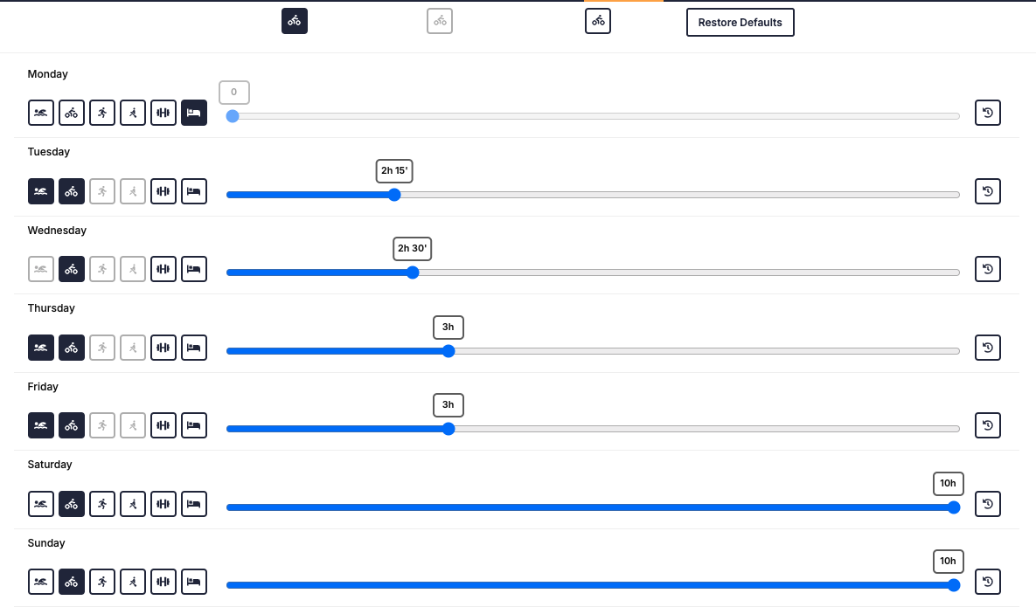Click the Wednesday duration slider handle
This screenshot has height=607, width=1036.
[413, 272]
